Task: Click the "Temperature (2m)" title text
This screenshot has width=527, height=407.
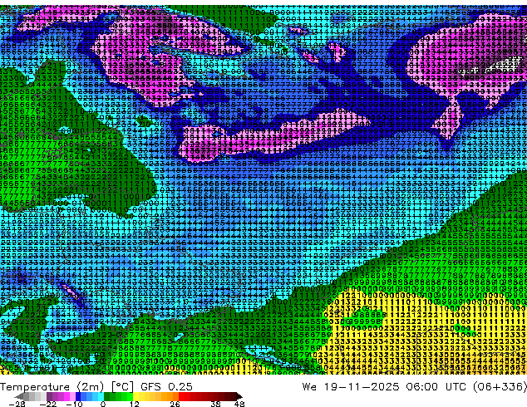Action: (52, 387)
